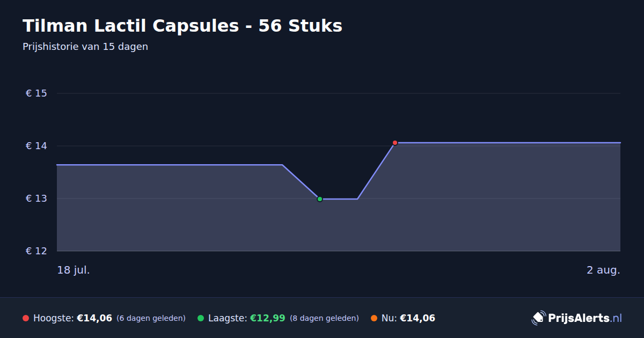
Task: Click the € 14 axis label
Action: point(36,146)
